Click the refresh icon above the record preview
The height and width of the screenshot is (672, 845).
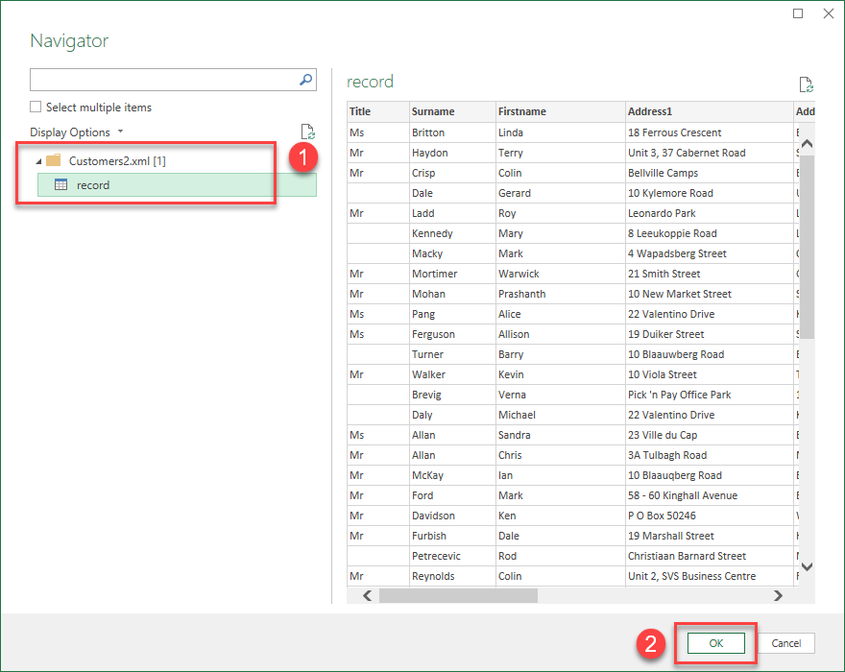pos(806,85)
